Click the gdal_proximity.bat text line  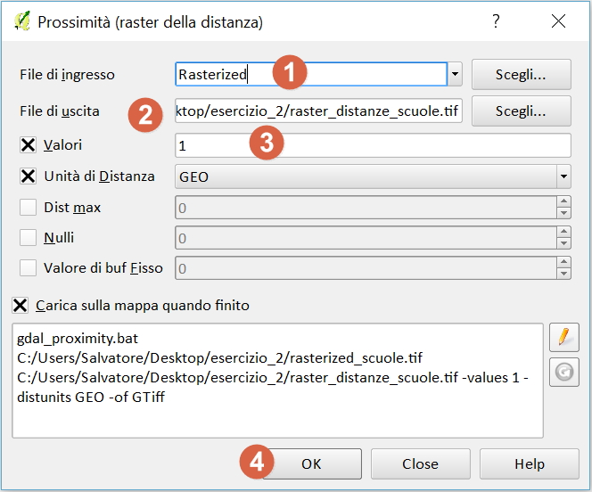pyautogui.click(x=78, y=339)
